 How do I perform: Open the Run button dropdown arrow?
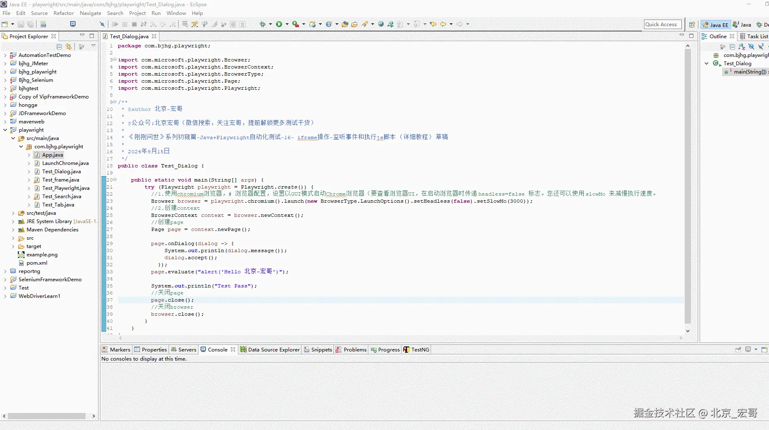(287, 24)
